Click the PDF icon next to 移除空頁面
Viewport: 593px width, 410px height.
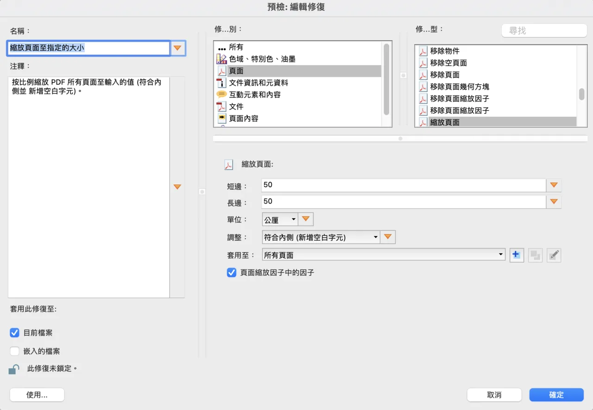pos(423,63)
